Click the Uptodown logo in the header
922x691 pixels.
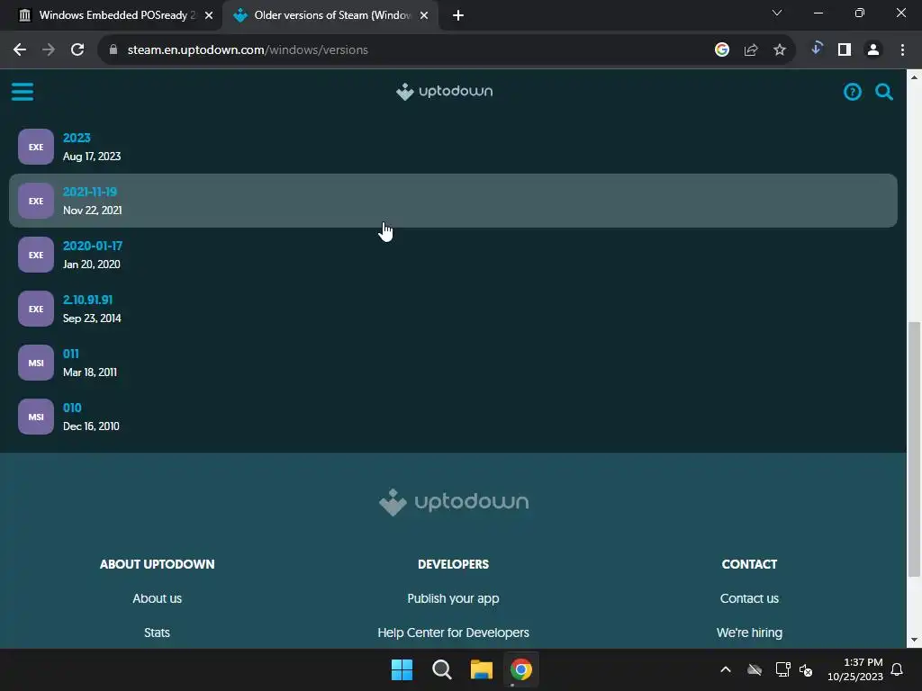coord(444,92)
